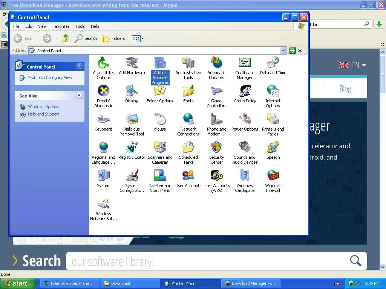The width and height of the screenshot is (386, 289).
Task: Click Switch to Category View link
Action: coord(50,78)
